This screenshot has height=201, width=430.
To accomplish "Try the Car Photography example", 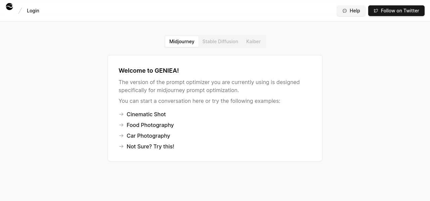I will (x=148, y=136).
